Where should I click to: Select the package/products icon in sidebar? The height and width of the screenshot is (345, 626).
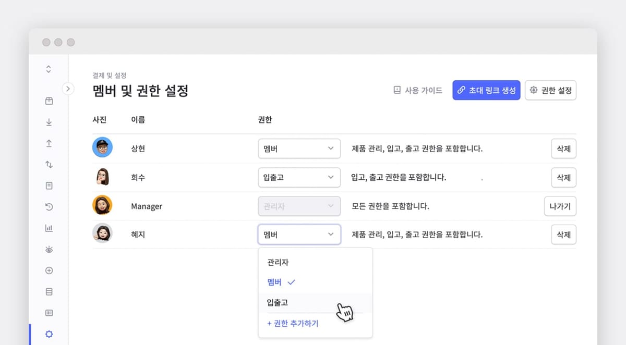[49, 101]
